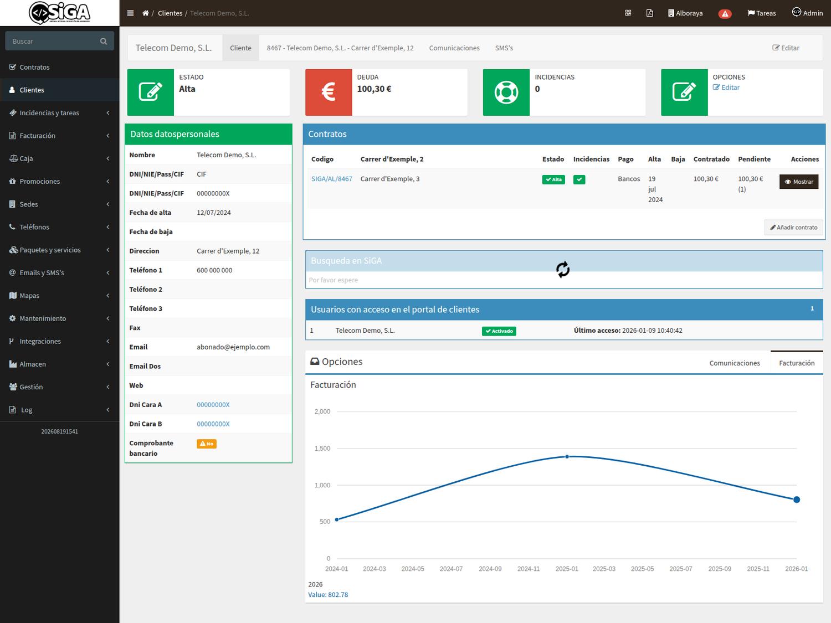Click the Mostrar button for the contract
Image resolution: width=831 pixels, height=623 pixels.
(x=799, y=182)
